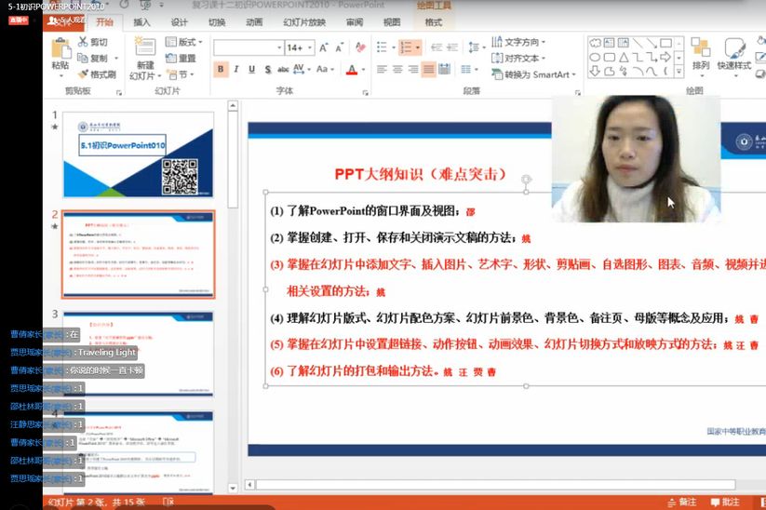Select the cloud shape in gallery
Viewport: 766px width, 510px height.
[x=595, y=43]
